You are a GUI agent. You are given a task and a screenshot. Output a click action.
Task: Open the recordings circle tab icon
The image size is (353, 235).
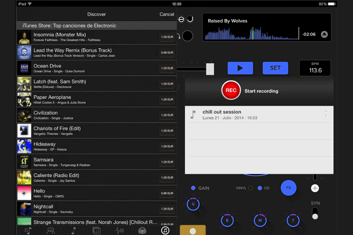tap(142, 231)
